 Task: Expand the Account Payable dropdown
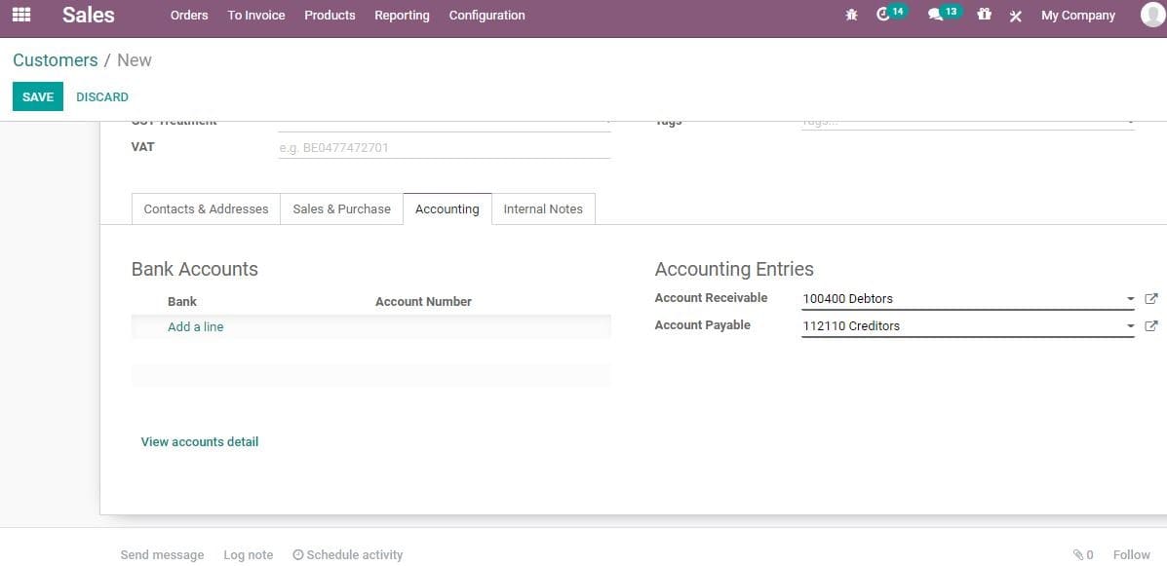pos(1128,325)
